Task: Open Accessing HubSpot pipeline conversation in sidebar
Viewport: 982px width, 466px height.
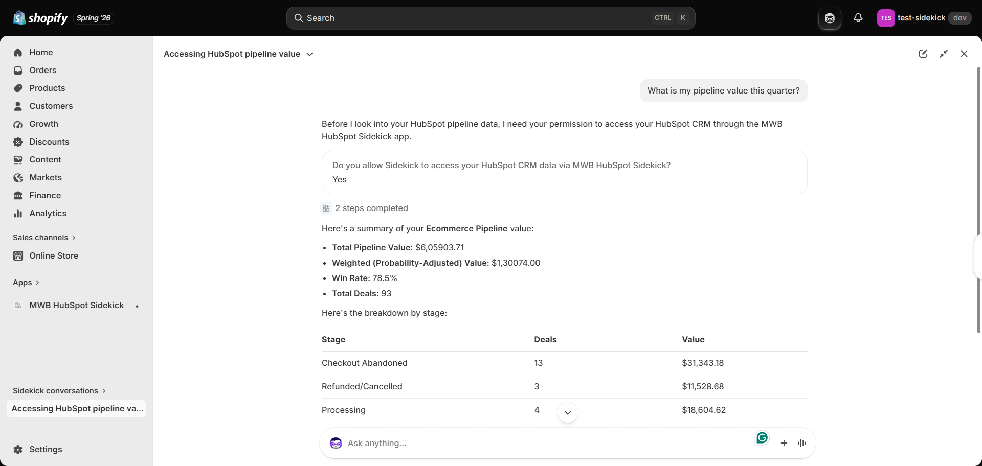Action: tap(77, 408)
